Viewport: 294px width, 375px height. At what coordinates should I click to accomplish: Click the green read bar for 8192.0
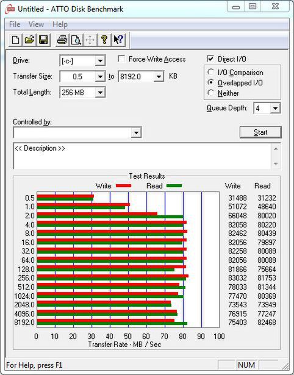pyautogui.click(x=112, y=324)
